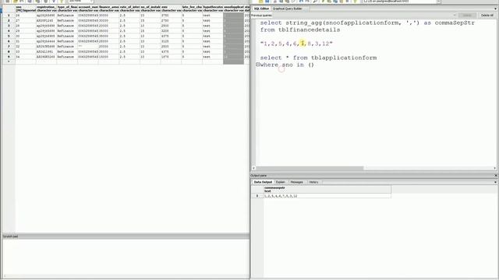Screen dimensions: 499x280
Task: Select output row 1 header
Action: coord(257,196)
